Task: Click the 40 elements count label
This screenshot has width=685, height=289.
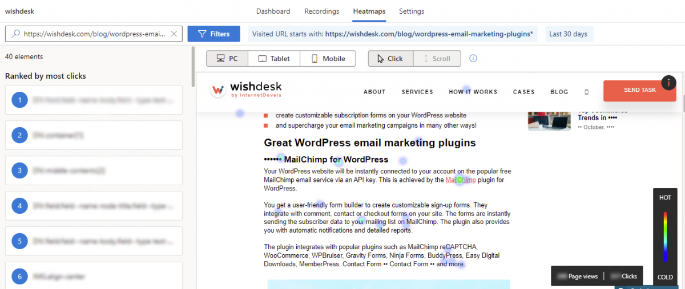Action: pyautogui.click(x=24, y=57)
